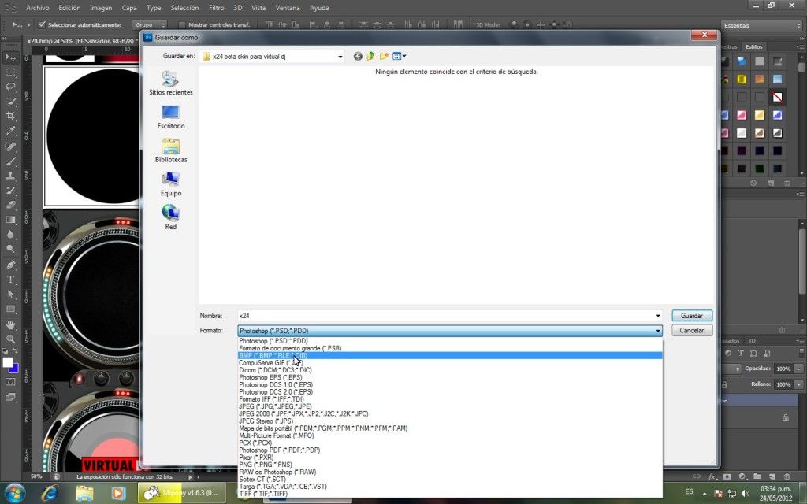807x504 pixels.
Task: Select the Clone Stamp tool
Action: pyautogui.click(x=10, y=176)
